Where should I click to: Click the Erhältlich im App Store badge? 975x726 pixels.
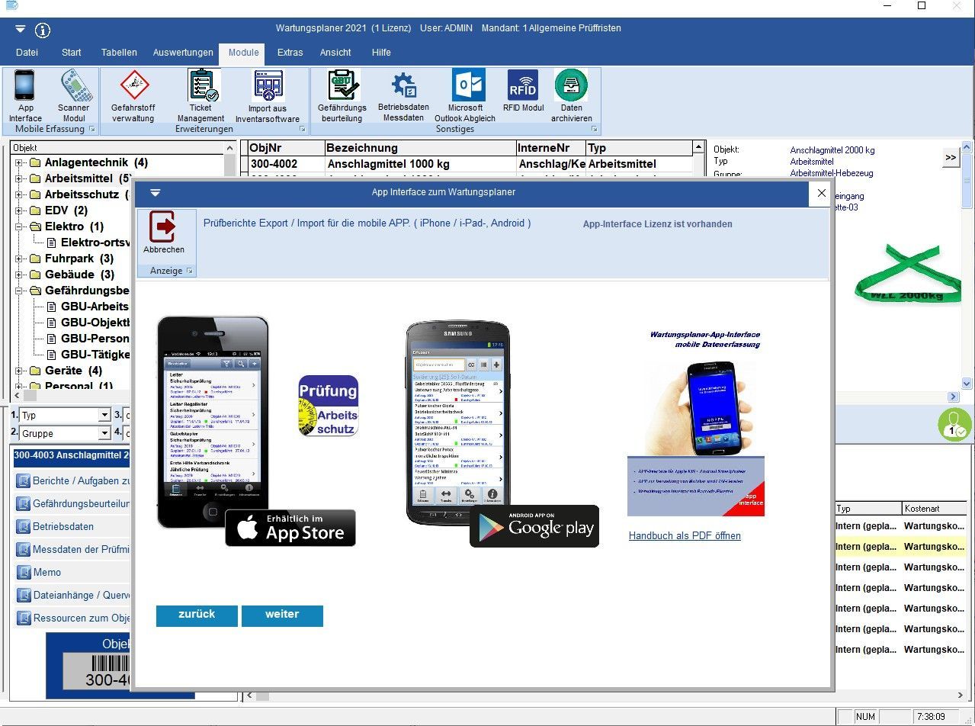click(290, 528)
